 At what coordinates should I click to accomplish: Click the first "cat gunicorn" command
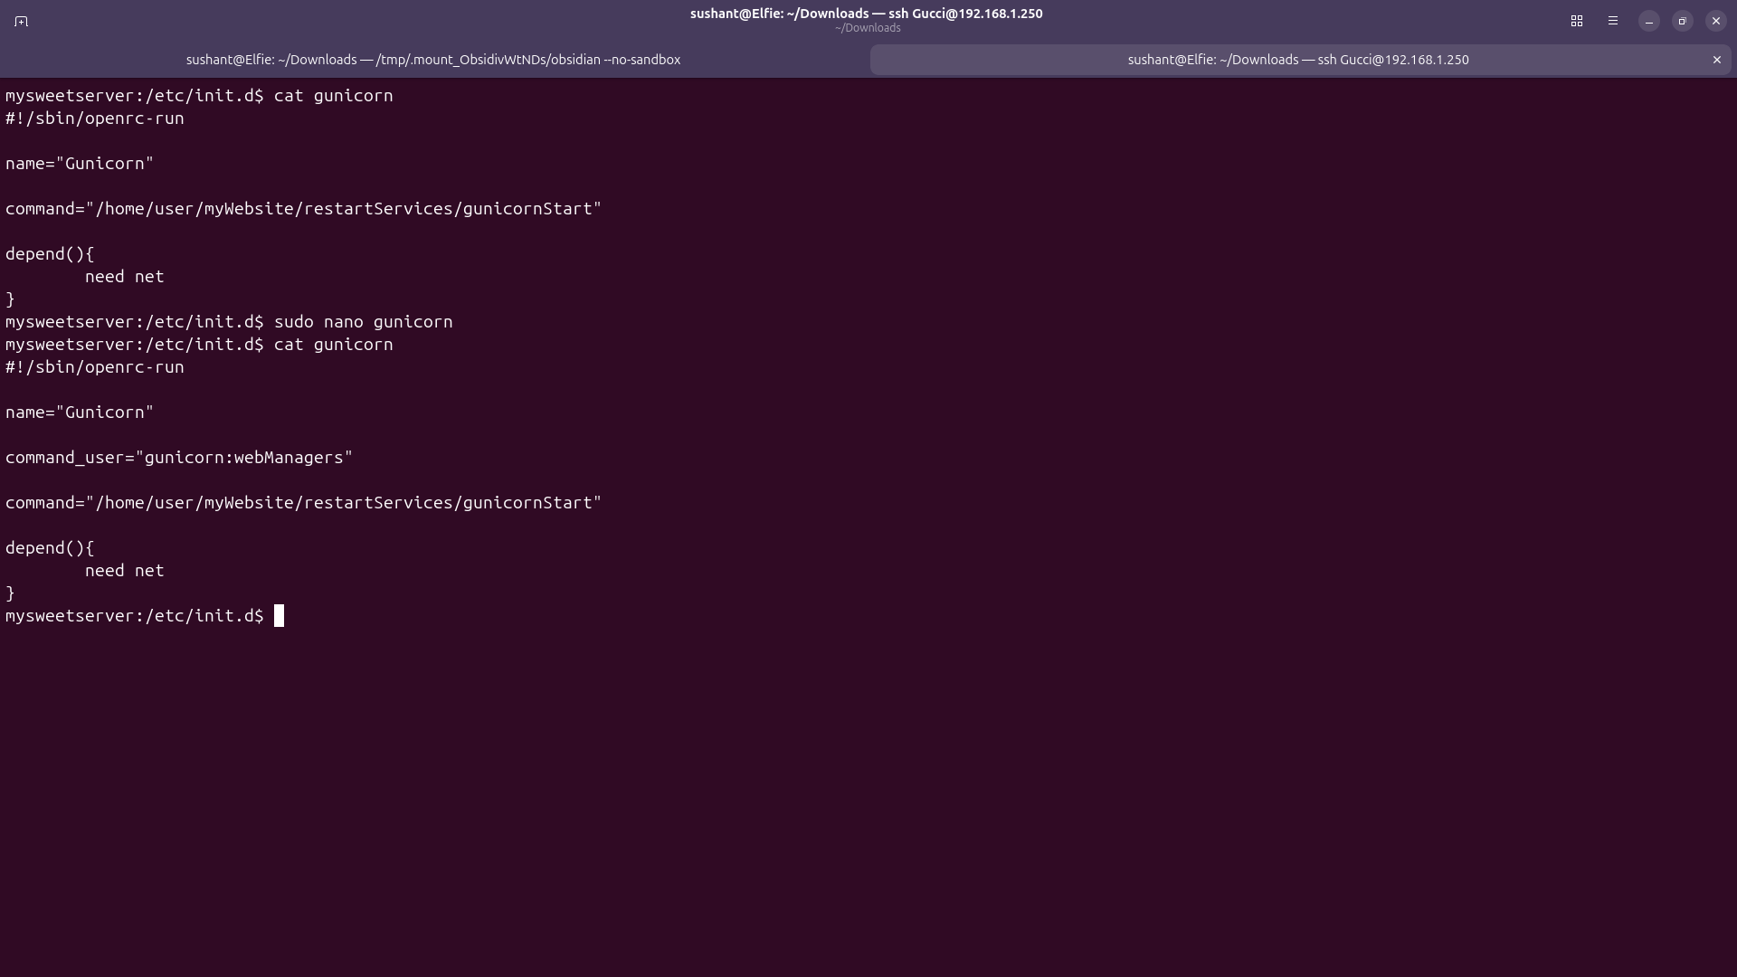(333, 96)
